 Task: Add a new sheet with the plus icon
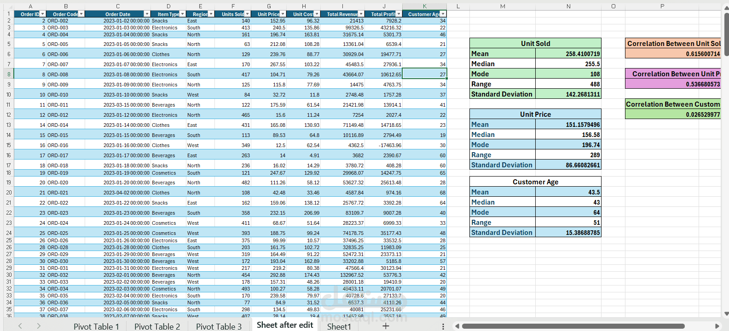386,326
